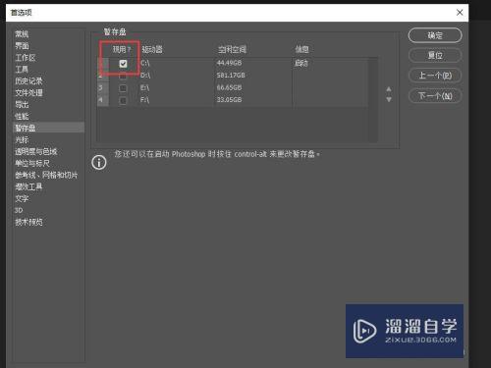Open the 界面 preferences category
The image size is (491, 368).
pos(22,46)
